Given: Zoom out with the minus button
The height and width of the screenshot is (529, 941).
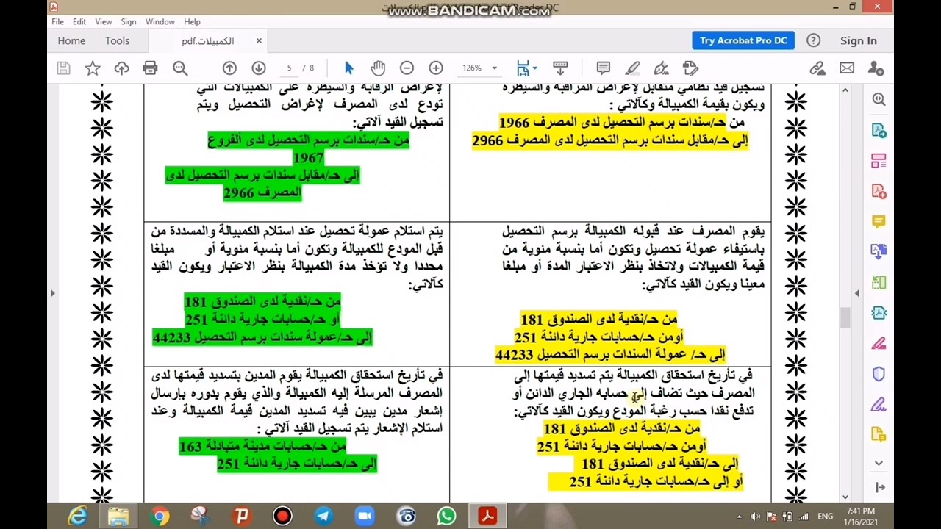Looking at the screenshot, I should 407,68.
